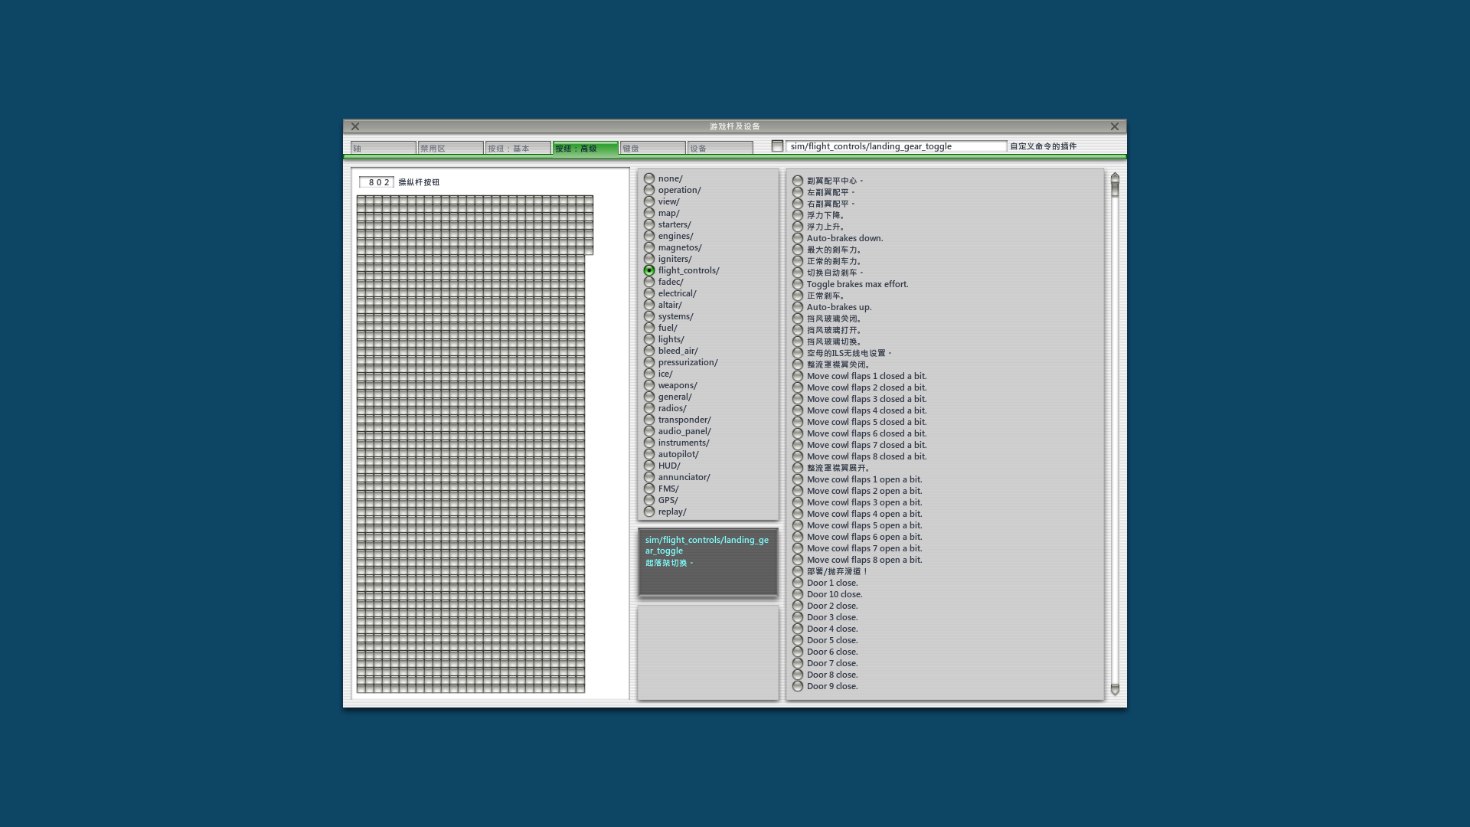Switch to the 按钮:基本 tab
This screenshot has width=1470, height=827.
pyautogui.click(x=518, y=148)
